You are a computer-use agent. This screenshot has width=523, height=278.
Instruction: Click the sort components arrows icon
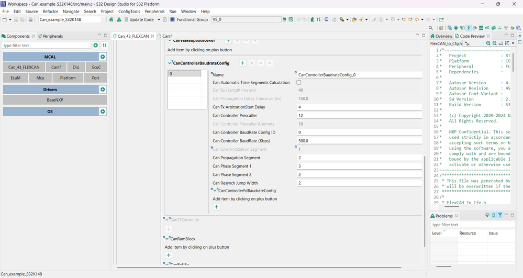click(x=105, y=46)
